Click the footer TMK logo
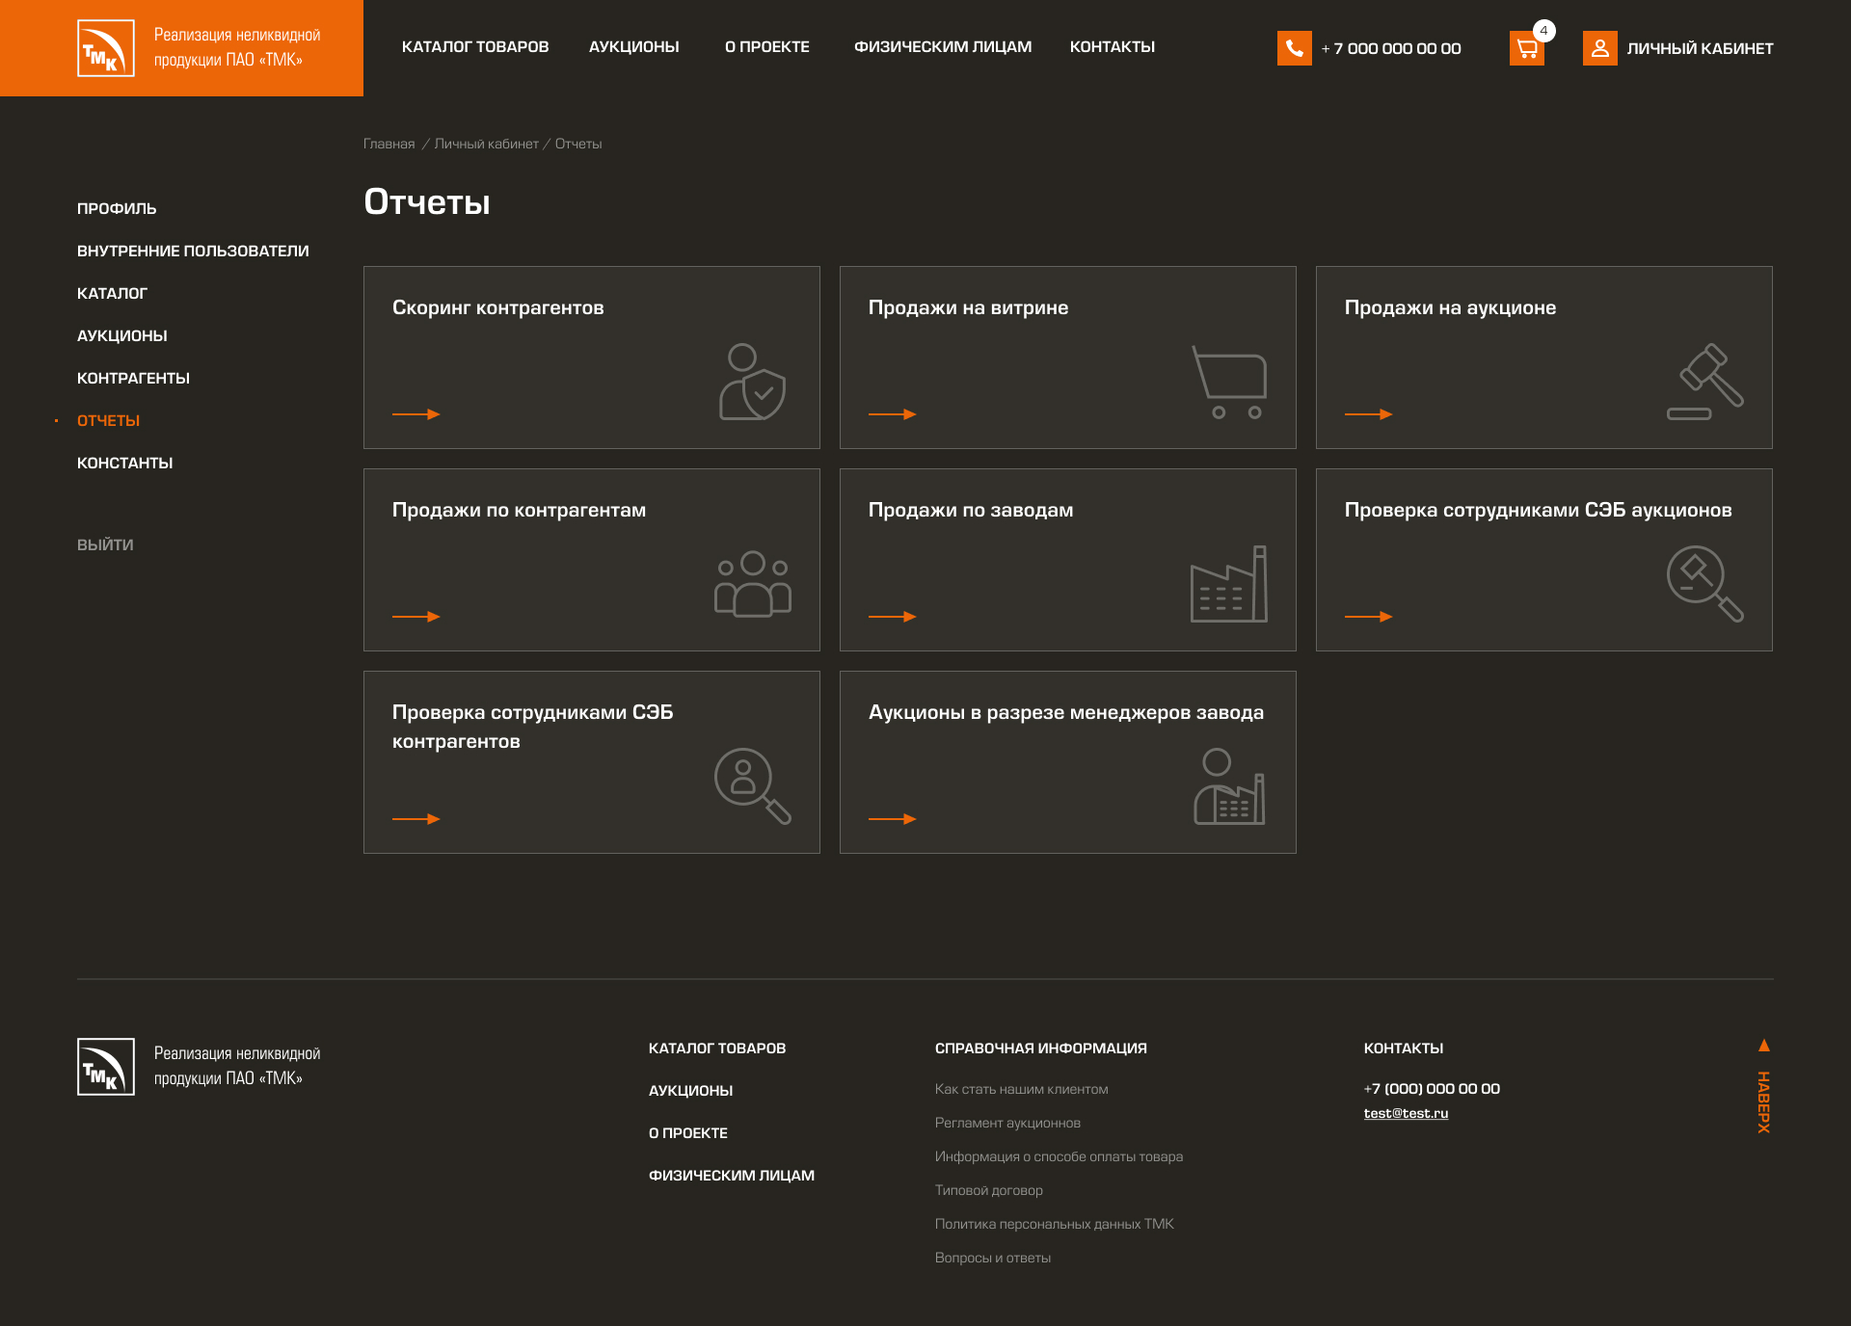This screenshot has width=1851, height=1326. click(x=106, y=1067)
